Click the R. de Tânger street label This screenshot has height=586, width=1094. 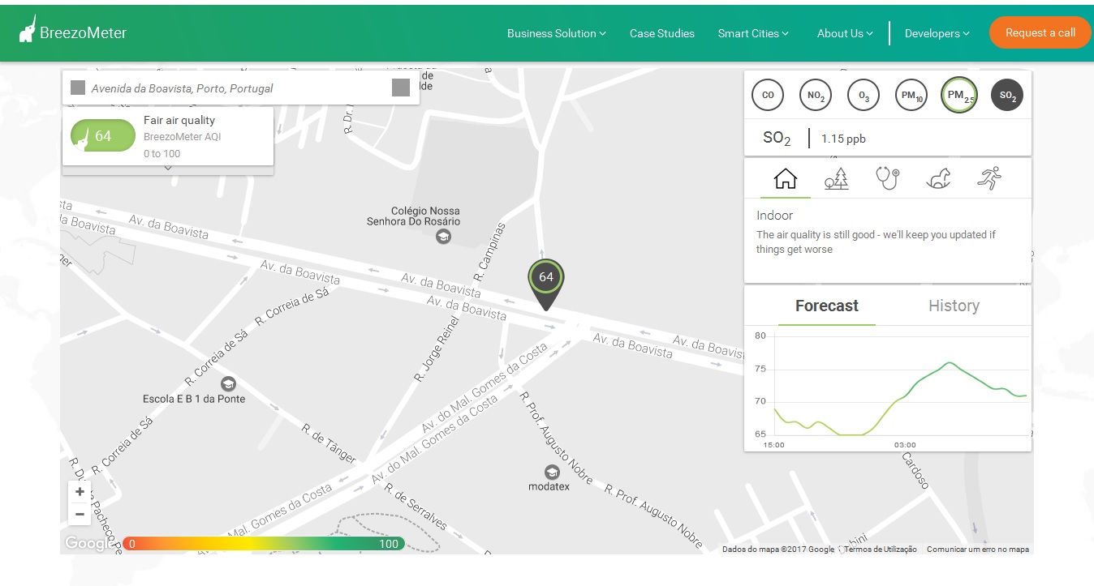[329, 443]
